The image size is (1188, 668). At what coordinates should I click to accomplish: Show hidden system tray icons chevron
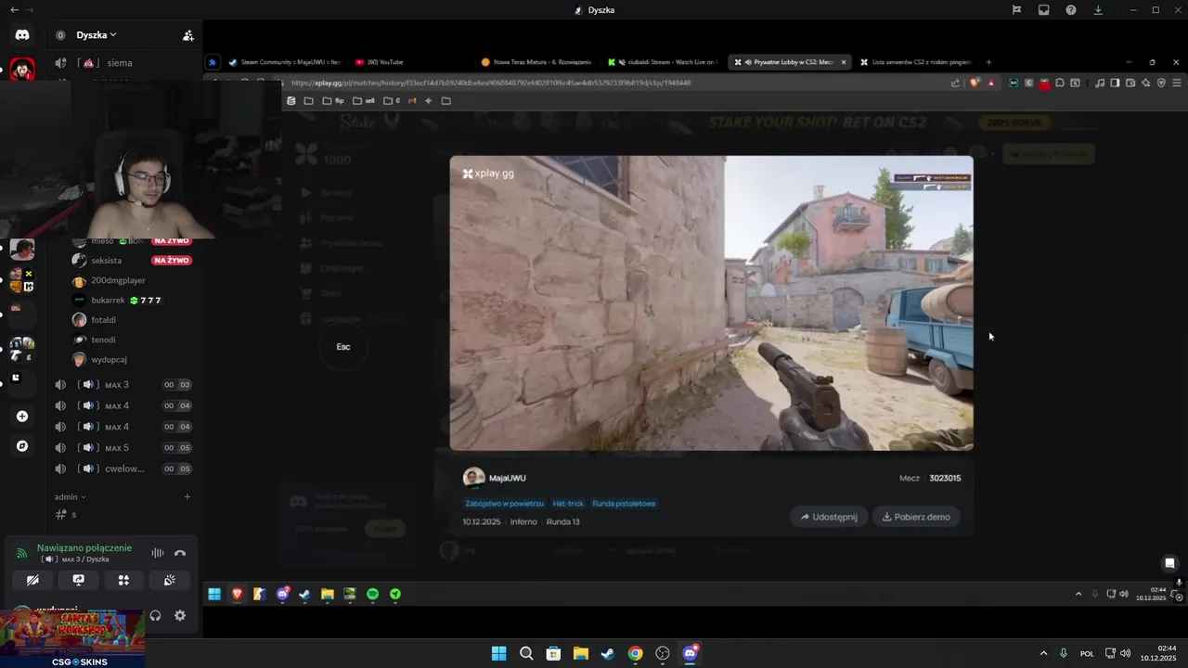tap(1043, 653)
